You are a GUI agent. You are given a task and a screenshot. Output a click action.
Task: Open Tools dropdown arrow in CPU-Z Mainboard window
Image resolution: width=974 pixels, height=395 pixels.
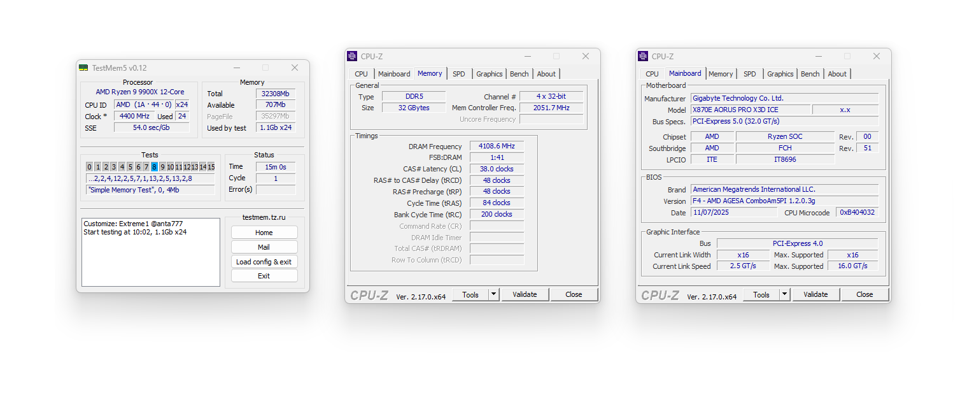(x=785, y=294)
